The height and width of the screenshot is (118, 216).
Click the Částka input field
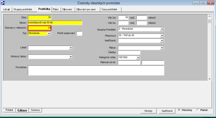[129, 52]
